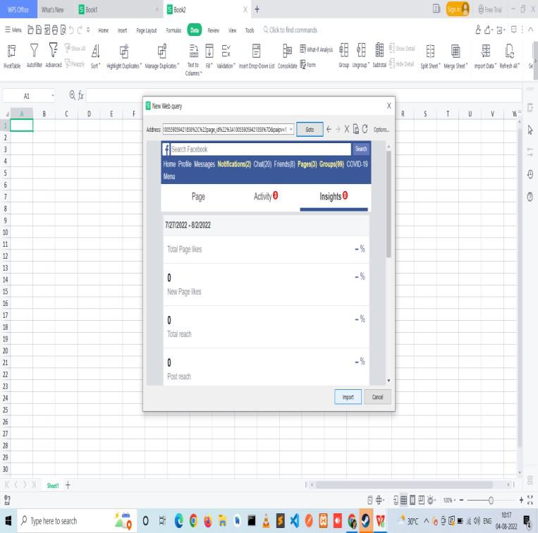Image resolution: width=538 pixels, height=533 pixels.
Task: Click the Print icon in quick access toolbar
Action: click(x=55, y=30)
